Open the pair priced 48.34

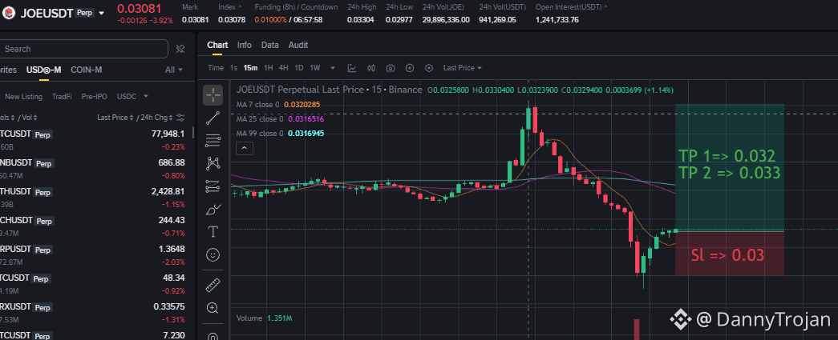(x=93, y=283)
